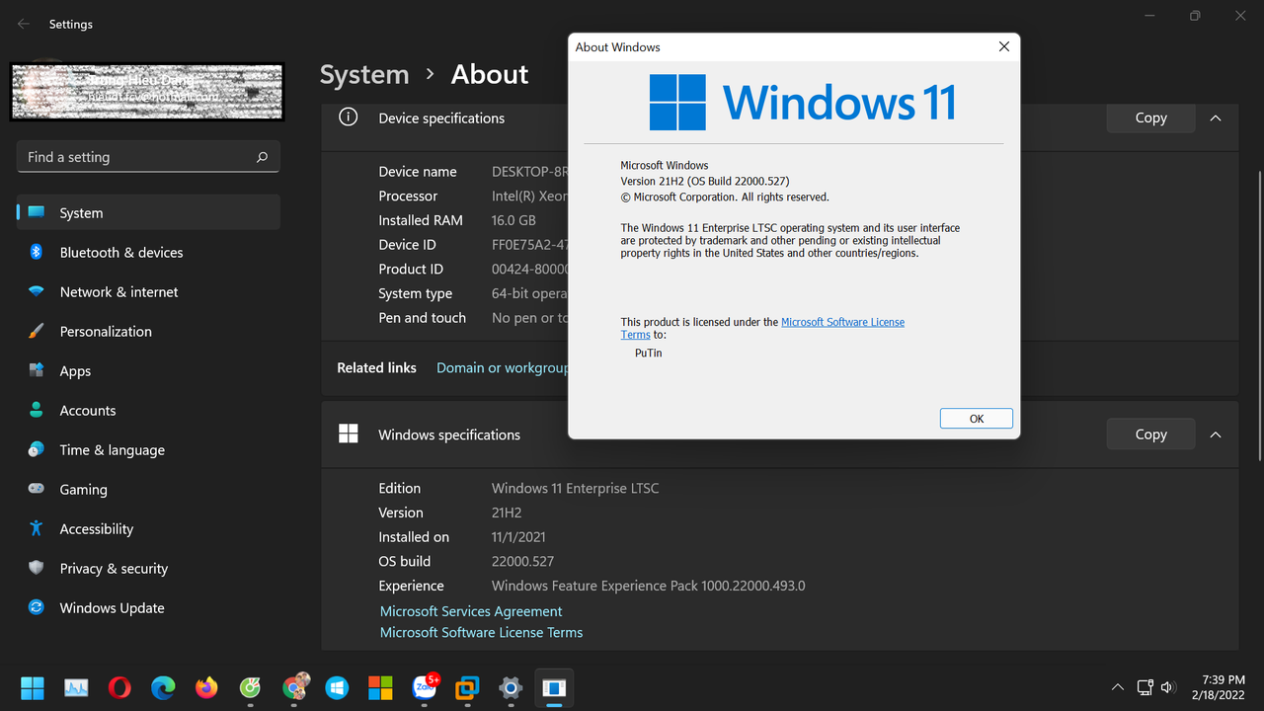
Task: Open the performance monitor taskbar icon
Action: point(76,687)
